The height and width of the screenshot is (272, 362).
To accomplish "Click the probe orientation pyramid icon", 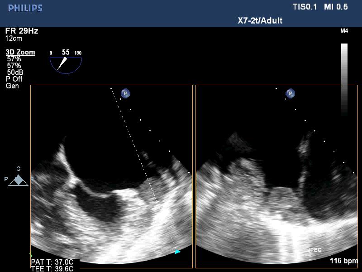I will [19, 180].
